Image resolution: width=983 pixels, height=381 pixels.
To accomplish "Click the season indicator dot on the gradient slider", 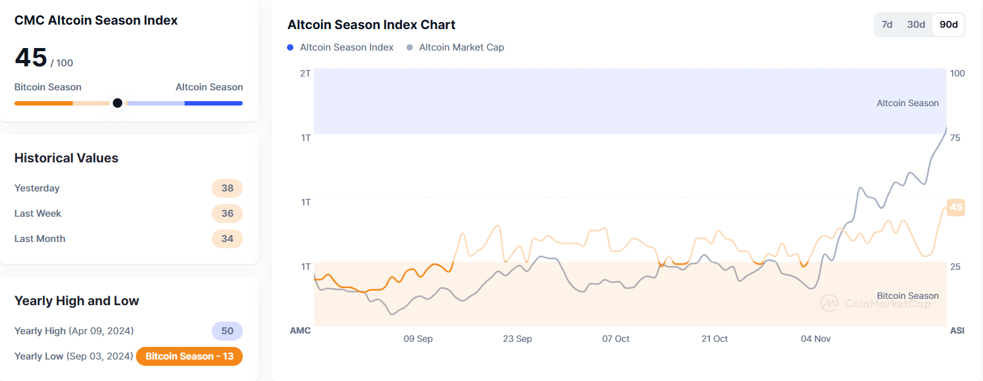I will (118, 102).
